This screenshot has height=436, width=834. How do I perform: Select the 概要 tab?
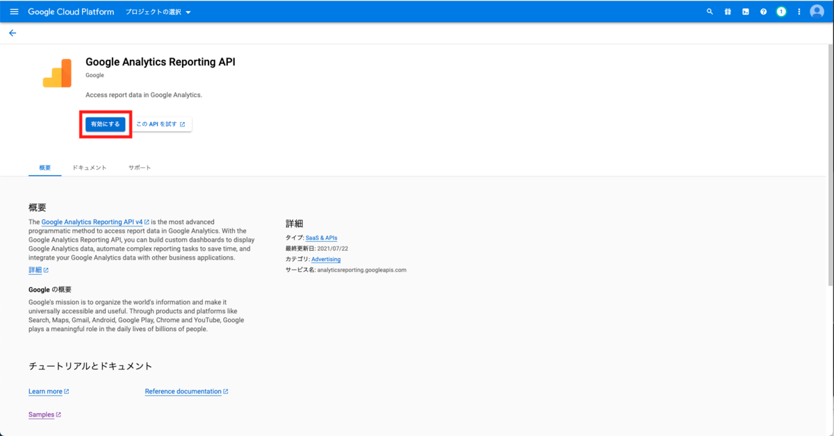click(x=45, y=167)
